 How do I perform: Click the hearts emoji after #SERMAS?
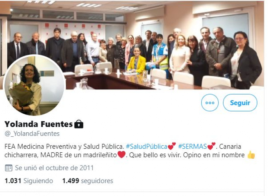pyautogui.click(x=211, y=146)
